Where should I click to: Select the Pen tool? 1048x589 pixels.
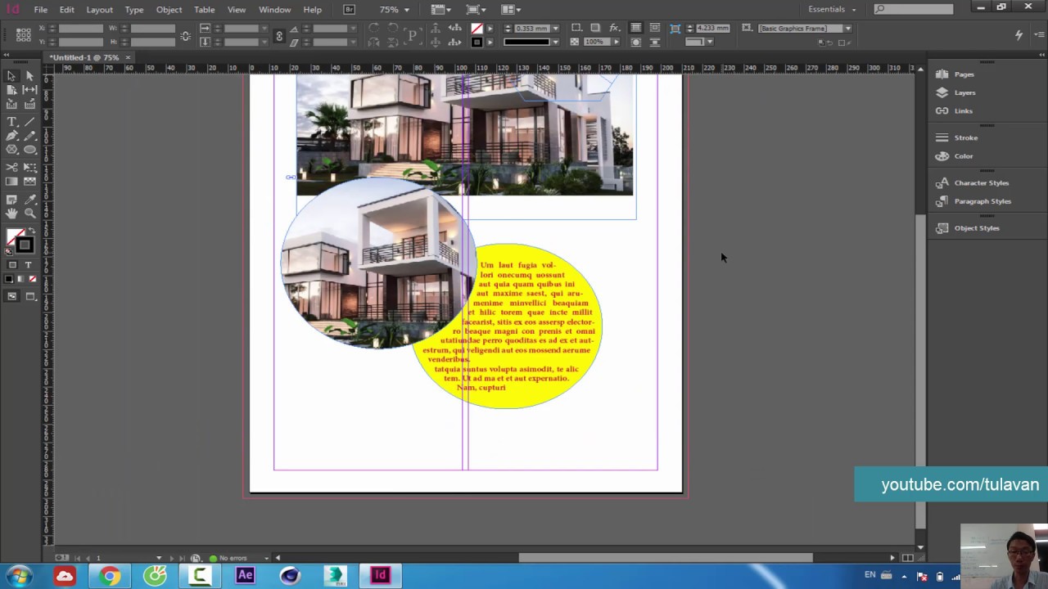point(11,135)
